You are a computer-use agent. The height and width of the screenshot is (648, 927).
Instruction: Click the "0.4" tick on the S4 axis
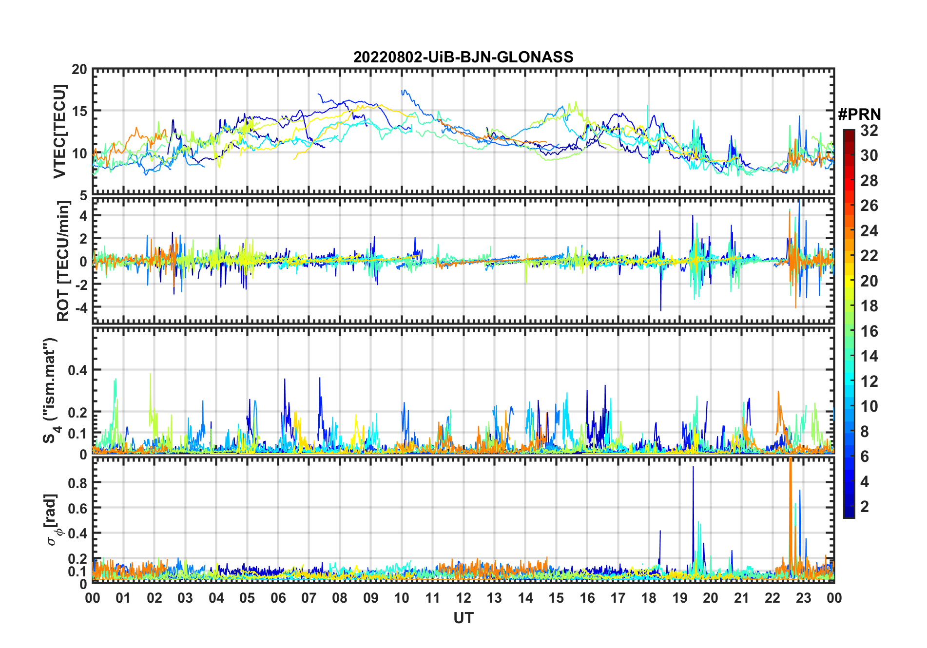77,370
